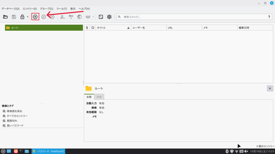Click the すべてのエントリー search filter
The image size is (275, 154).
[x=17, y=116]
